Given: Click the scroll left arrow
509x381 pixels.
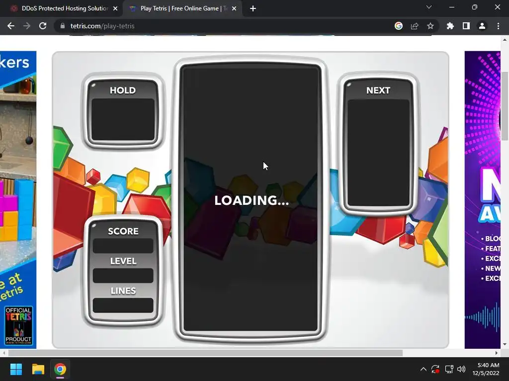Looking at the screenshot, I should point(3,353).
